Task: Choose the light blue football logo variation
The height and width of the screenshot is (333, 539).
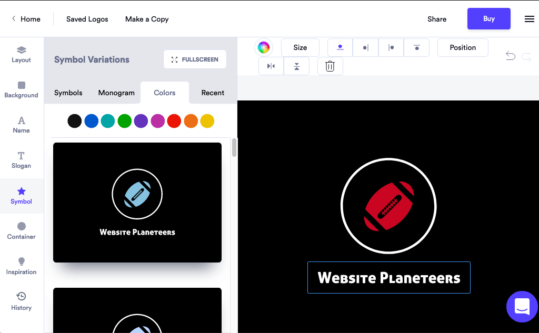Action: [137, 203]
